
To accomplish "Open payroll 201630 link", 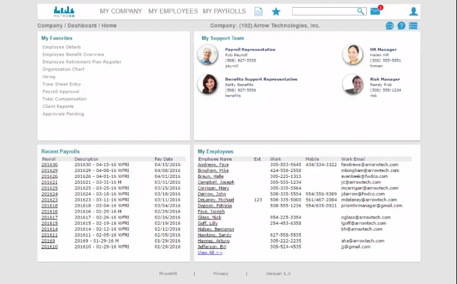I will tap(49, 165).
